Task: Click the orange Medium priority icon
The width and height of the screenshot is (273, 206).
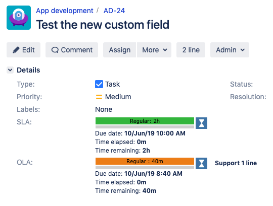Action: point(99,97)
